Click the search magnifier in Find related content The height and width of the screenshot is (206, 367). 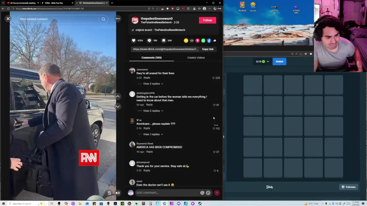click(104, 19)
